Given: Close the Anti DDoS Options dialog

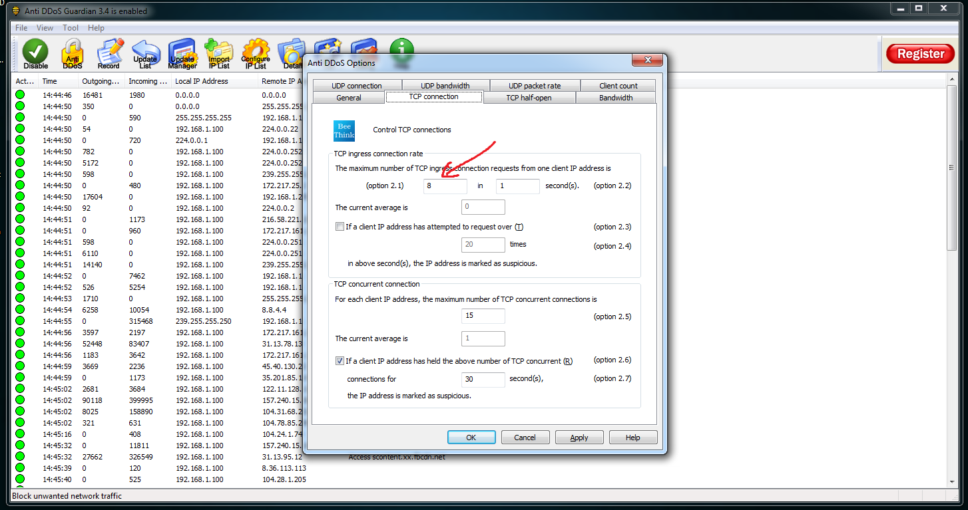Looking at the screenshot, I should click(x=648, y=61).
